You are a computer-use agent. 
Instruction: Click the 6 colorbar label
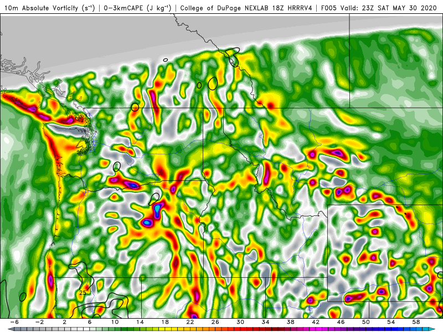pyautogui.click(x=90, y=322)
